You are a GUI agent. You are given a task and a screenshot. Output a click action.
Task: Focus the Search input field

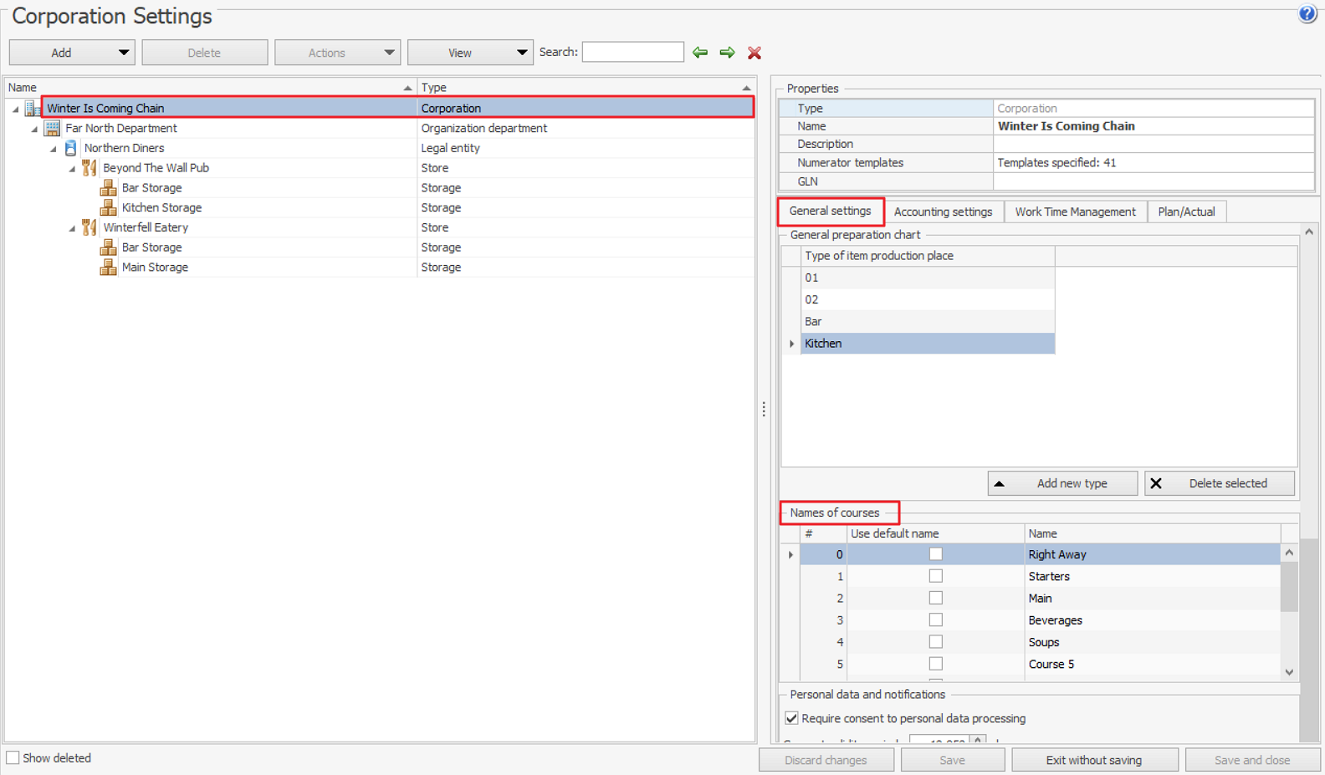(632, 53)
